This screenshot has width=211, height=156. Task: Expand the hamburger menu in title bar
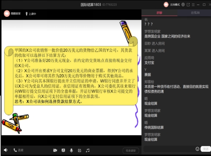tap(193, 5)
